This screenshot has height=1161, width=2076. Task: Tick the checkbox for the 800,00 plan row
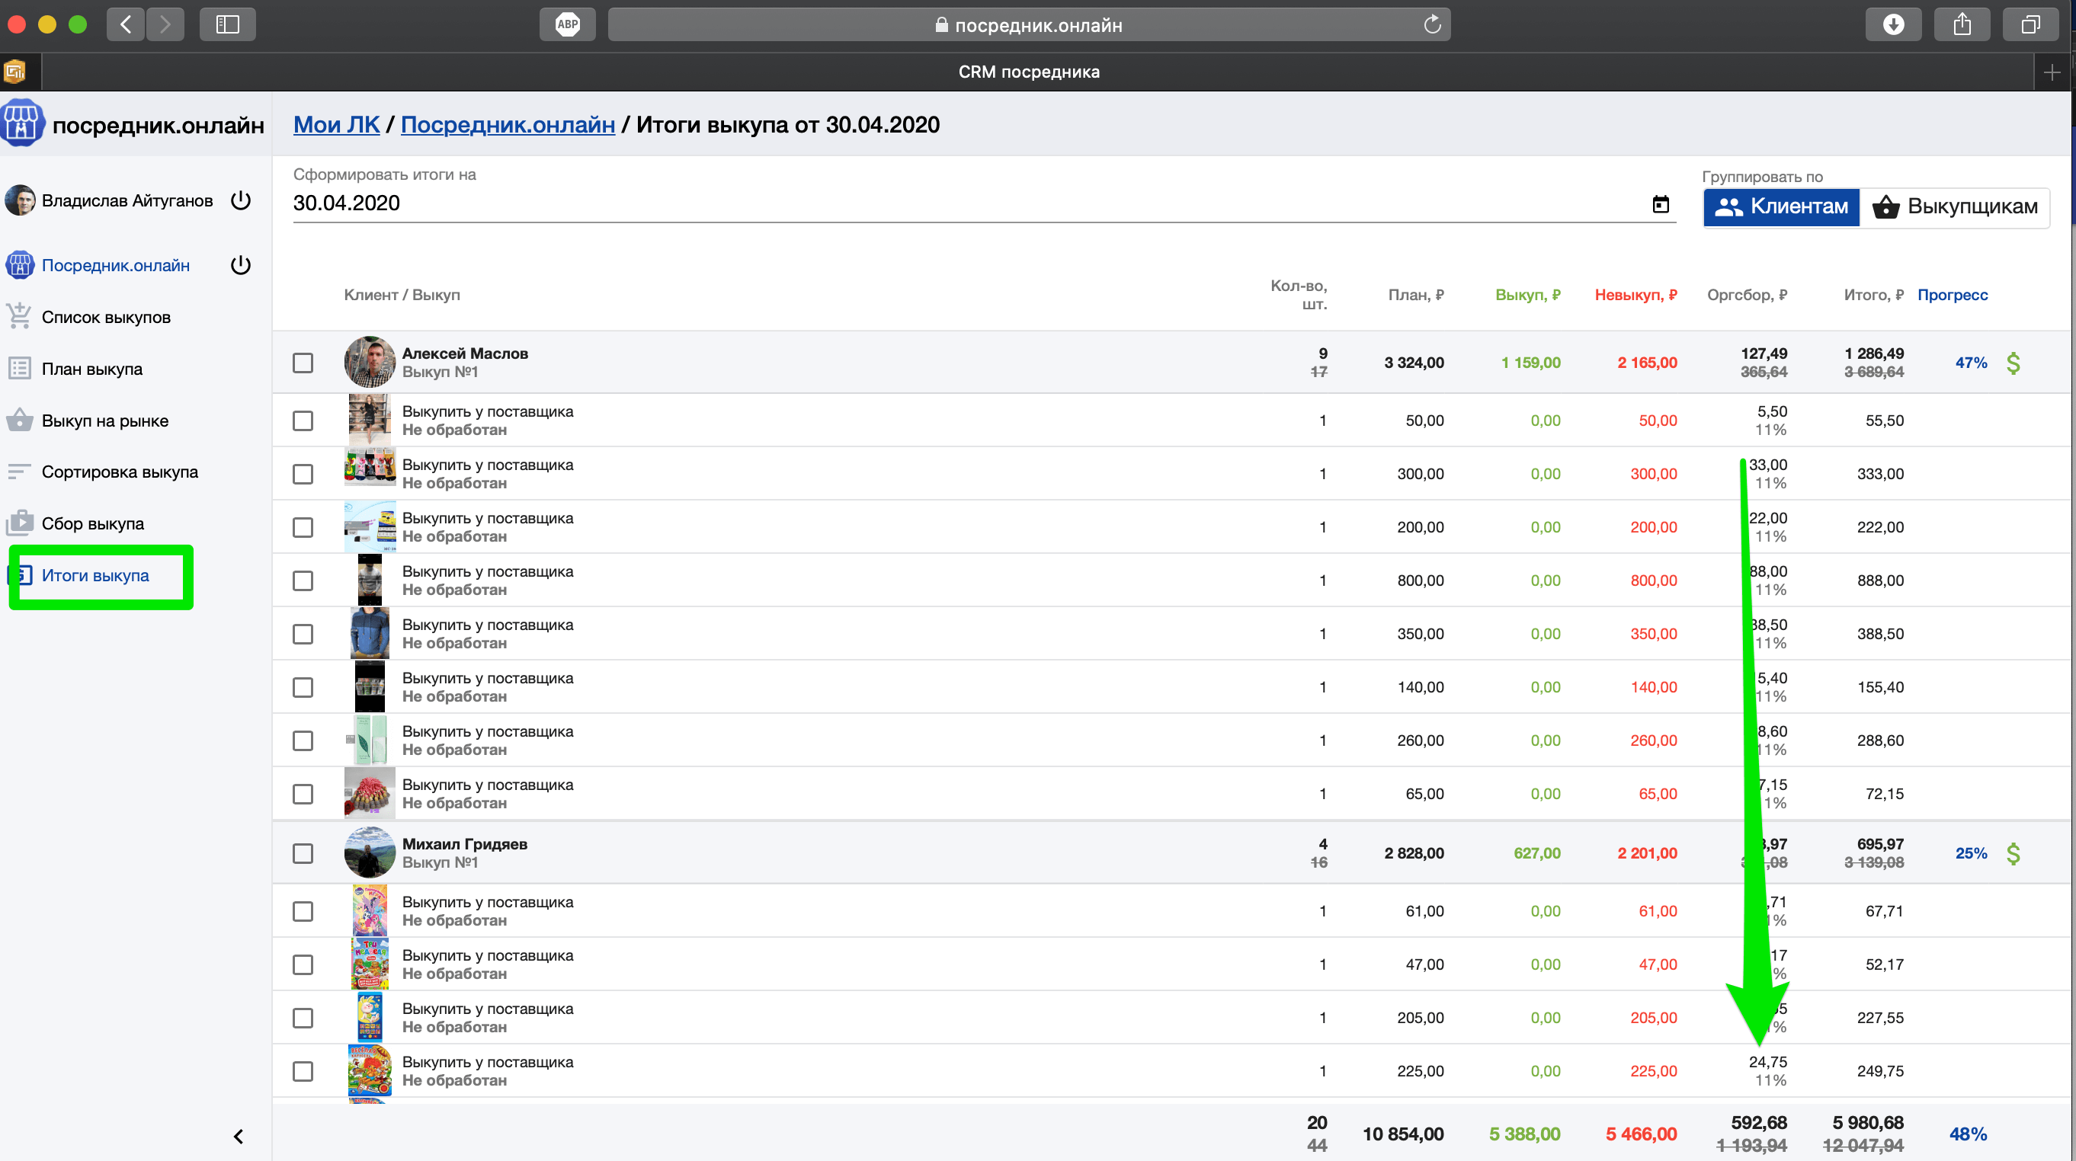(303, 581)
